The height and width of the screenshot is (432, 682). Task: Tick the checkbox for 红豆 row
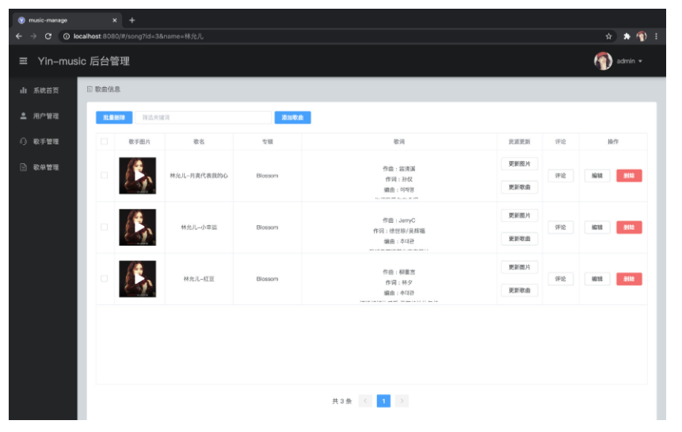coord(104,278)
